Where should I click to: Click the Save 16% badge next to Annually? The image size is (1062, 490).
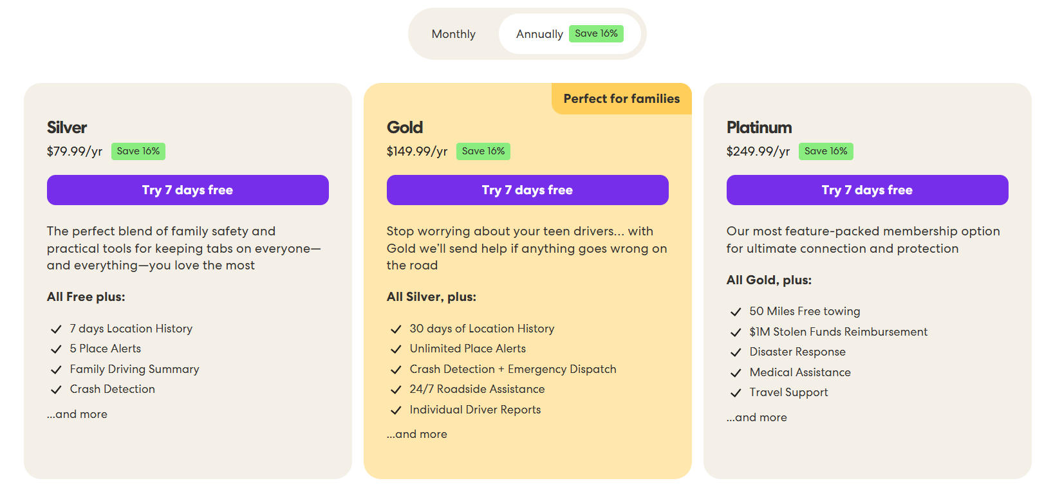click(597, 33)
